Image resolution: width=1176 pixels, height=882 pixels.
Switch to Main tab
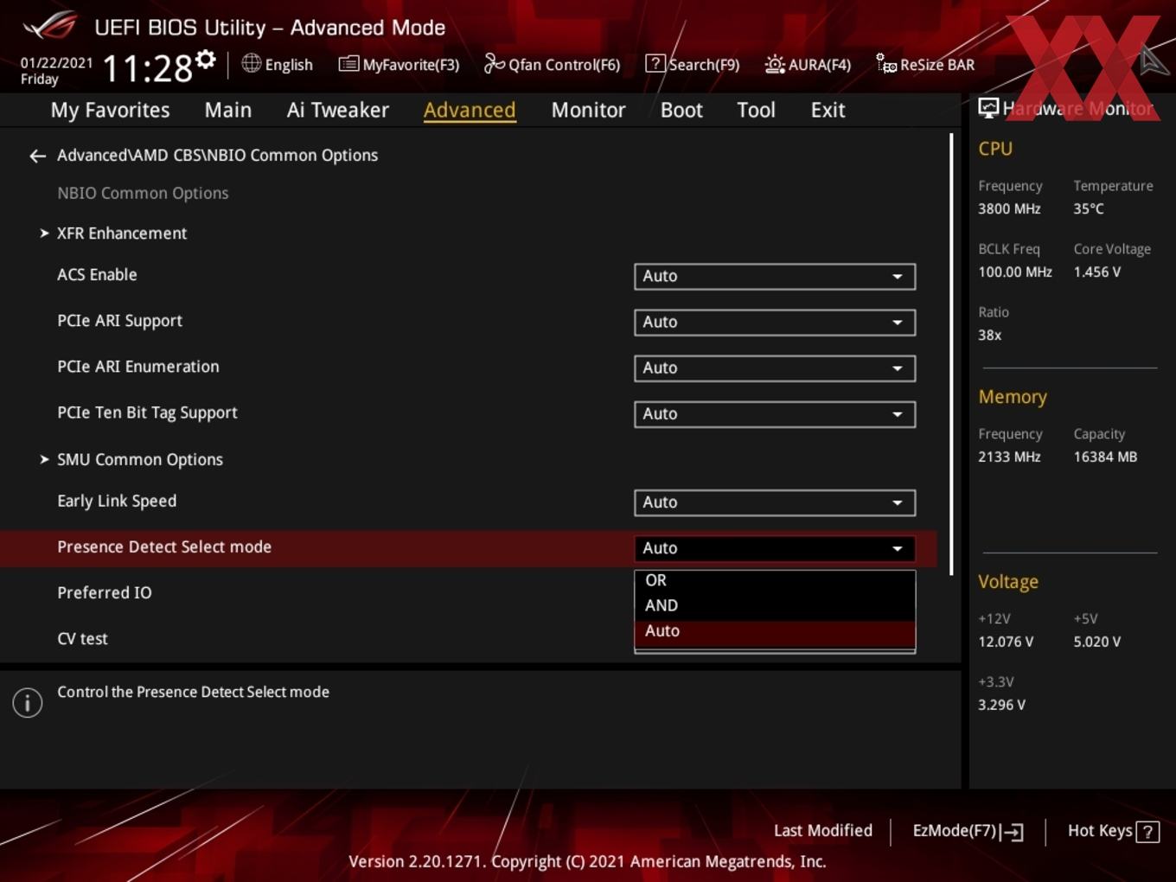tap(228, 110)
